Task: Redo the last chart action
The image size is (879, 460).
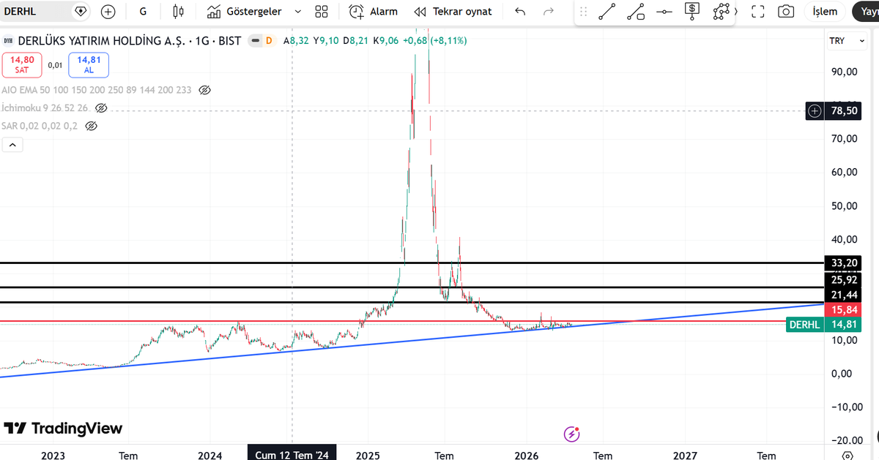Action: click(x=548, y=11)
